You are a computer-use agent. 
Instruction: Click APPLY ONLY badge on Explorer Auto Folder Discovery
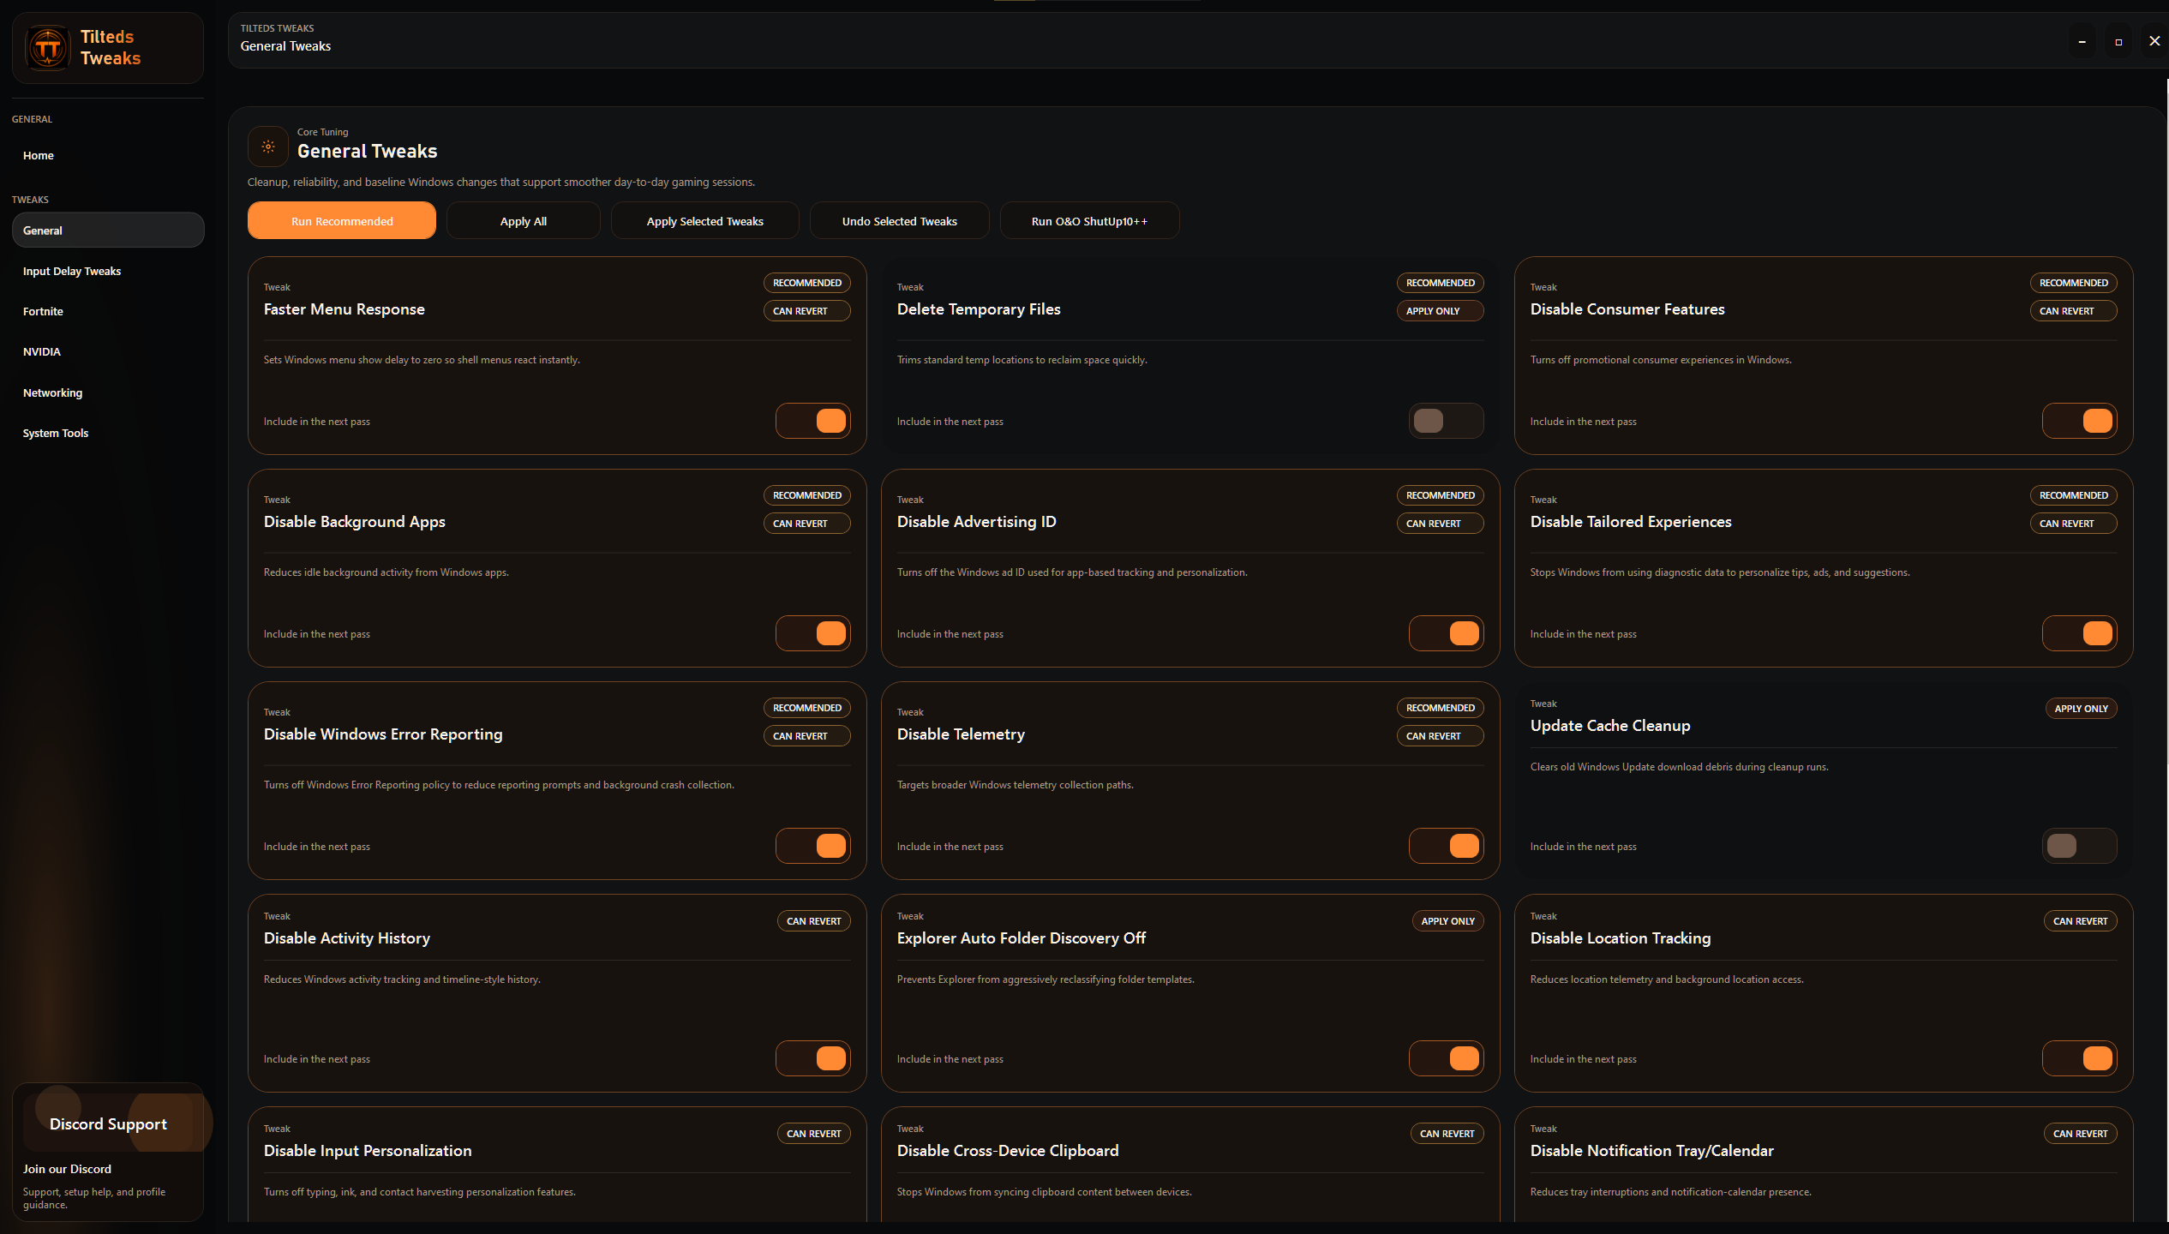[x=1447, y=921]
